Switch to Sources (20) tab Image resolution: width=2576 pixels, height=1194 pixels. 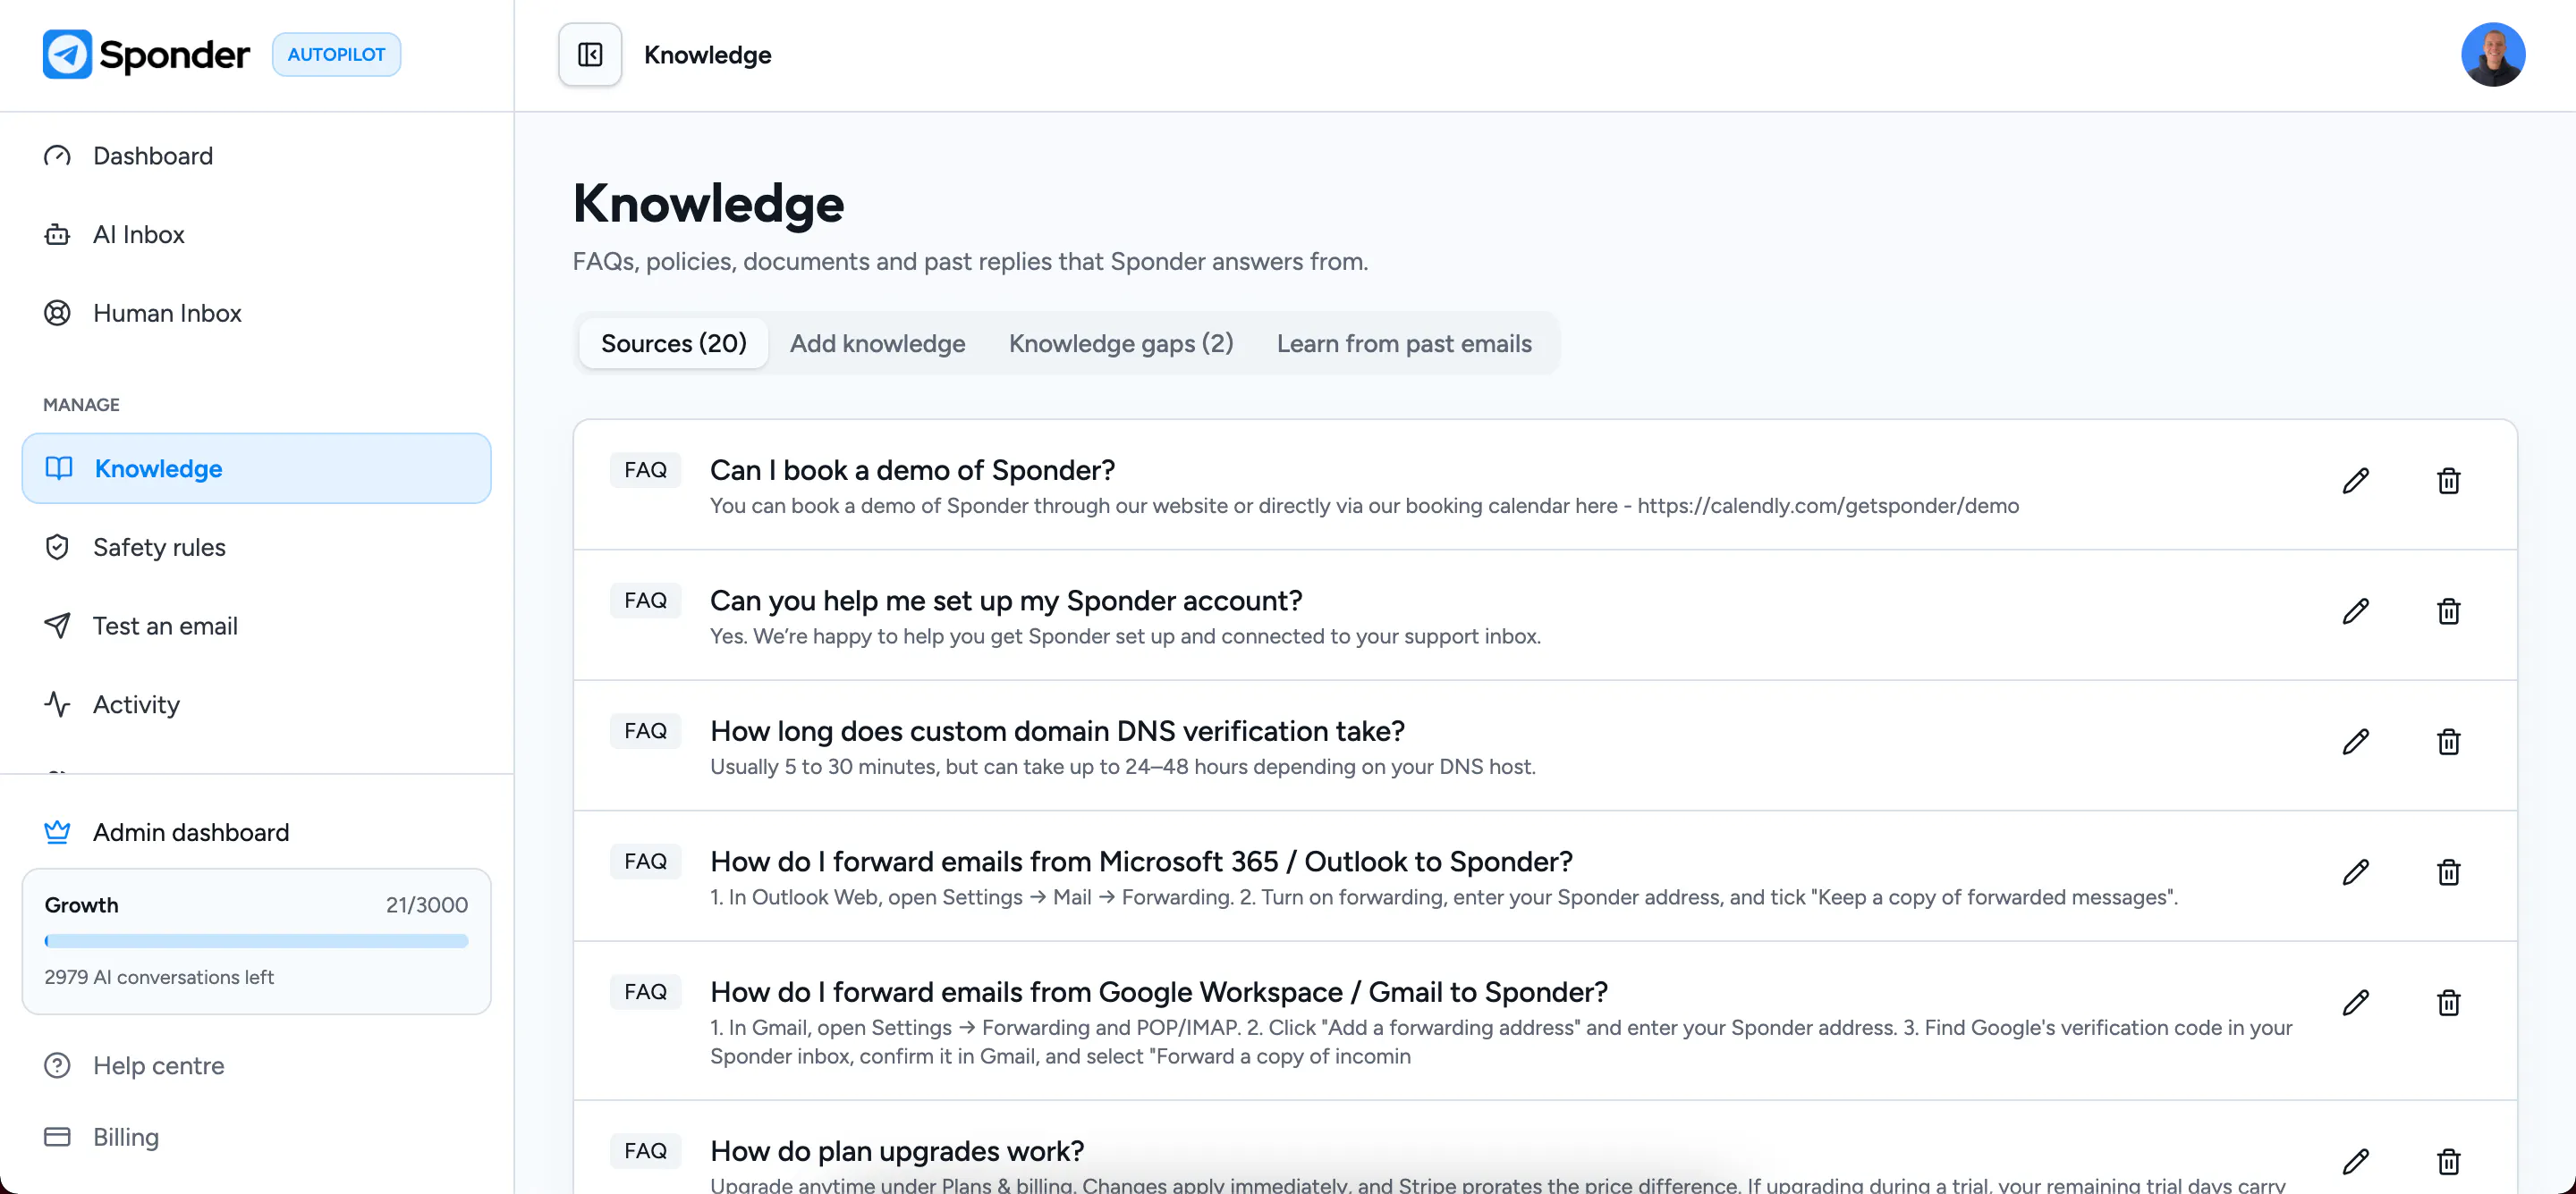[673, 344]
